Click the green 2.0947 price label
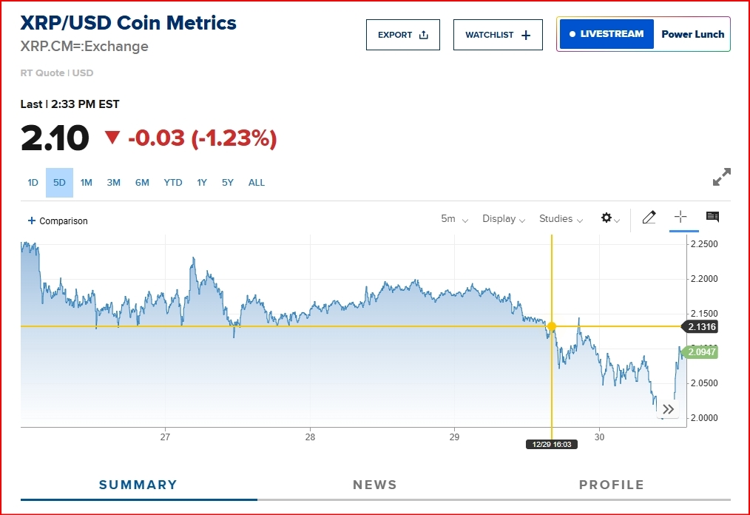 click(x=702, y=352)
